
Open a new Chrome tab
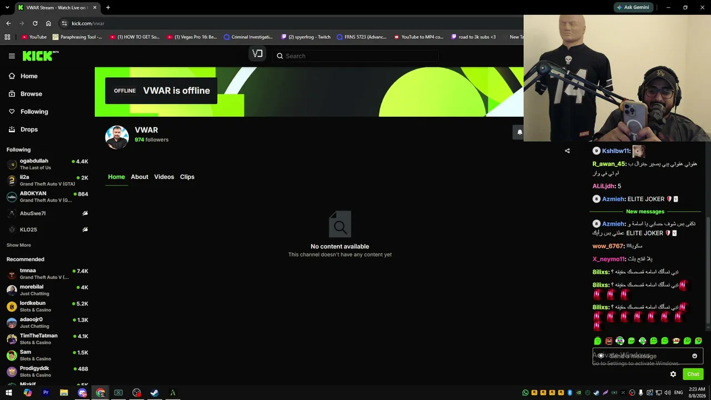[108, 8]
